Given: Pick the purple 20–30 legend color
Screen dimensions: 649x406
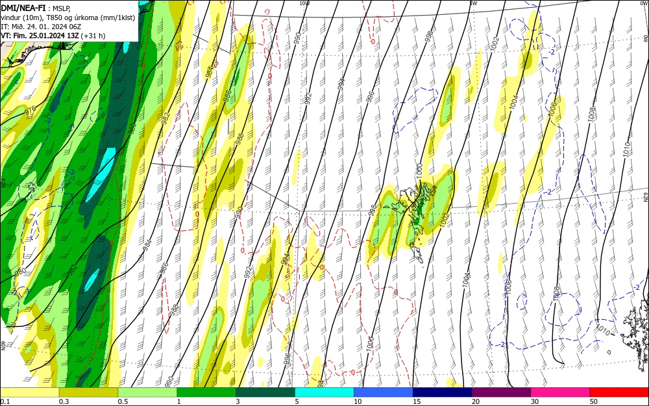Looking at the screenshot, I should click(x=501, y=392).
